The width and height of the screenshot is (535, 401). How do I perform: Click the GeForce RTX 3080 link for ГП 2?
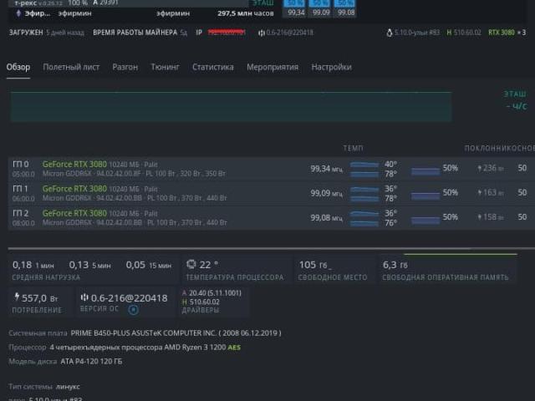[74, 213]
